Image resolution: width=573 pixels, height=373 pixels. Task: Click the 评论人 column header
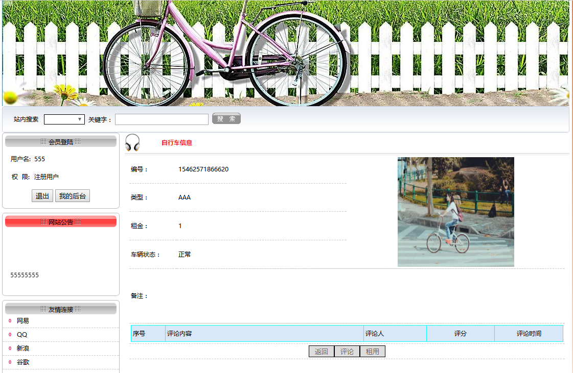tap(395, 334)
